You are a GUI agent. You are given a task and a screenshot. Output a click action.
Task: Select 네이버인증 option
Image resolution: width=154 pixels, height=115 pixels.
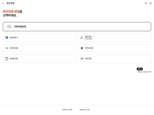click(x=39, y=48)
